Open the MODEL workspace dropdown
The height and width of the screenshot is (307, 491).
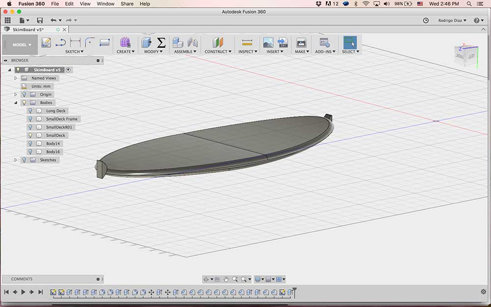21,45
